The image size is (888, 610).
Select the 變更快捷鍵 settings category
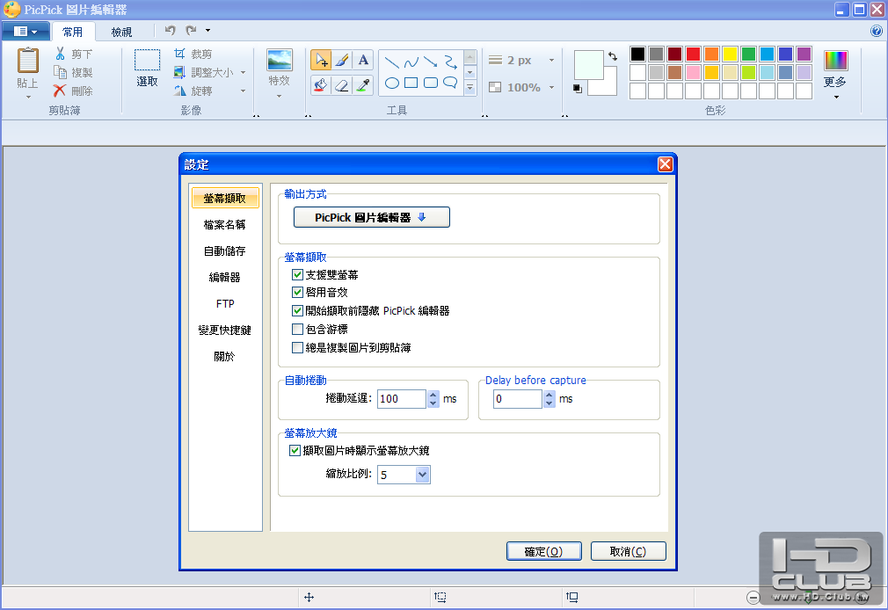coord(225,330)
